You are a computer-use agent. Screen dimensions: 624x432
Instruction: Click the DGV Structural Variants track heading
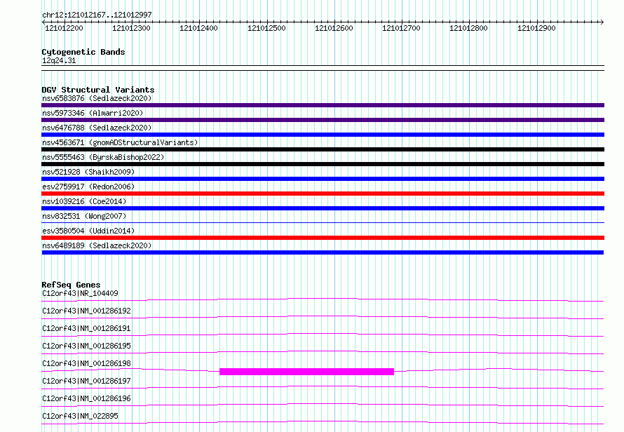coord(98,90)
